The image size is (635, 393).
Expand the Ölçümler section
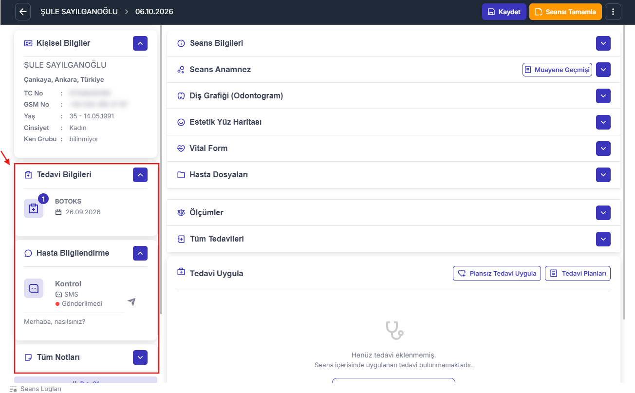point(603,213)
